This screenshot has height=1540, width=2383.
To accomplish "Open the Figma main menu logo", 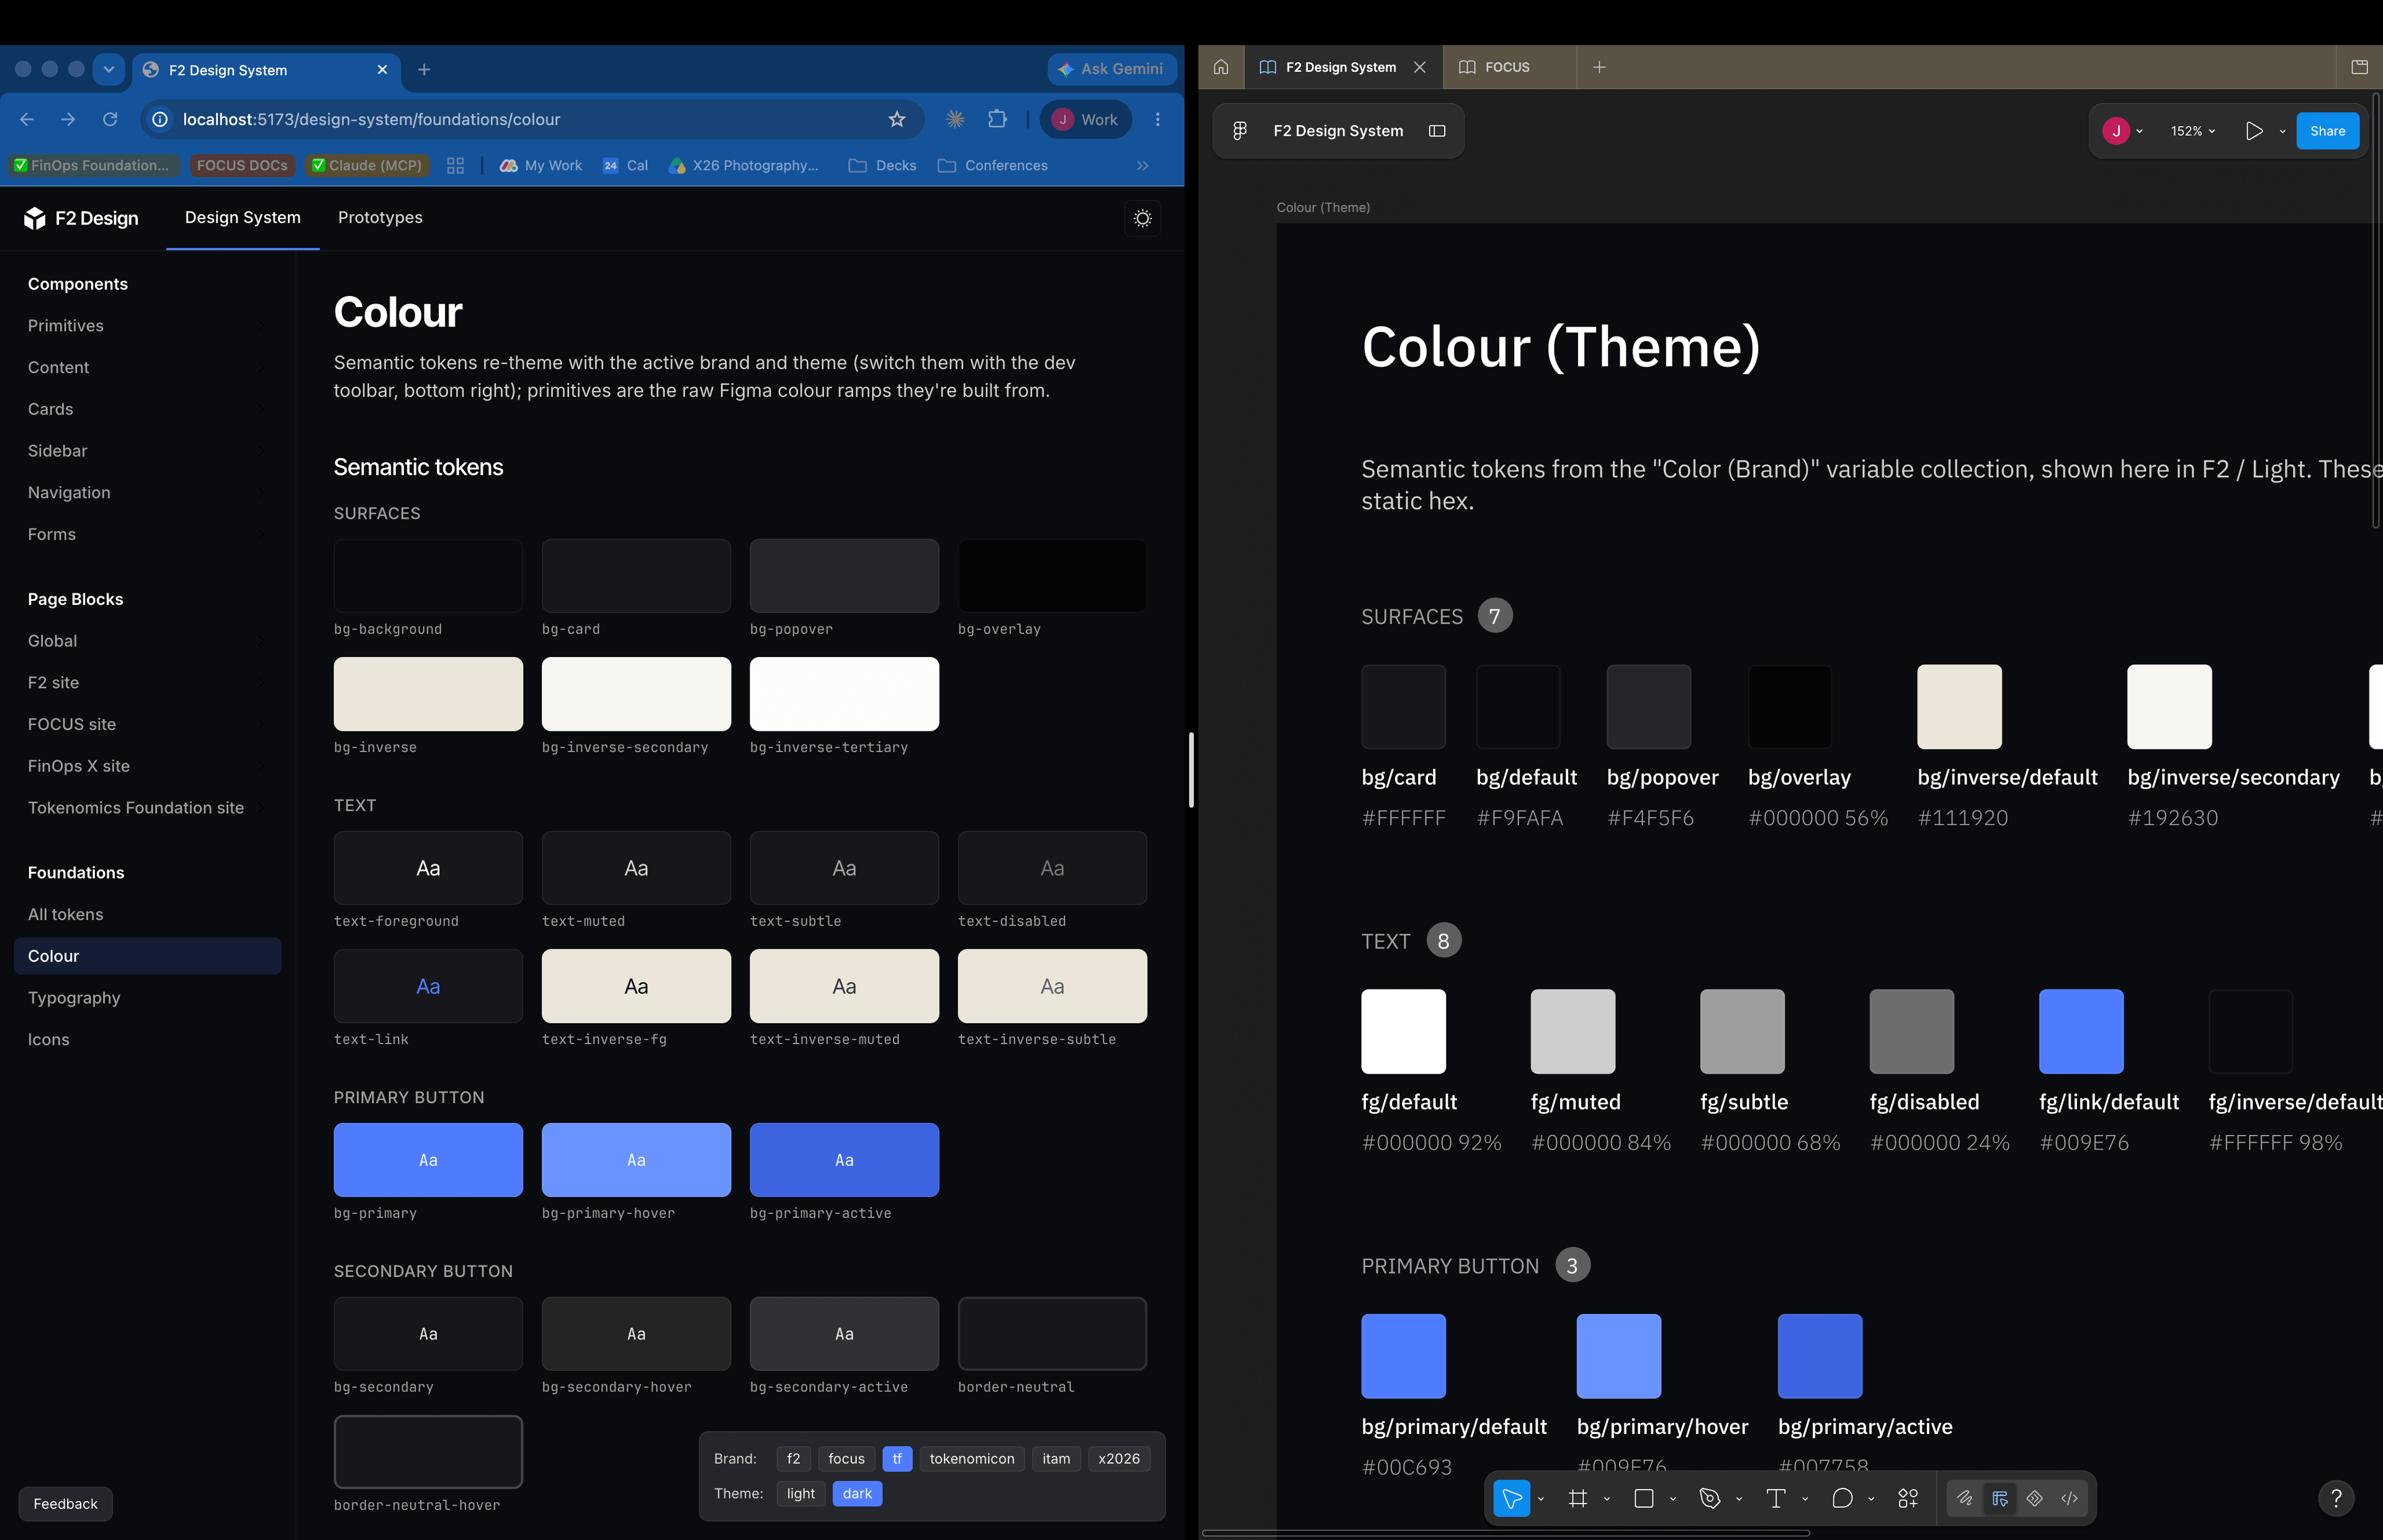I will (1240, 131).
